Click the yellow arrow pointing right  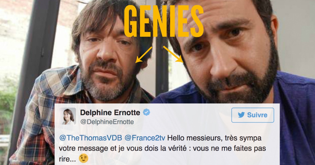[173, 54]
